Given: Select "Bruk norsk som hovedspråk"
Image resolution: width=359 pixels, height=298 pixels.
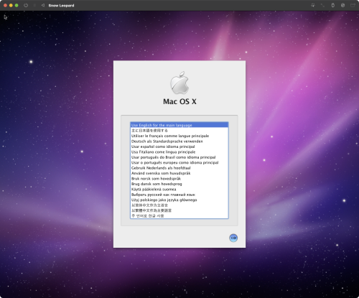Looking at the screenshot, I should point(179,179).
